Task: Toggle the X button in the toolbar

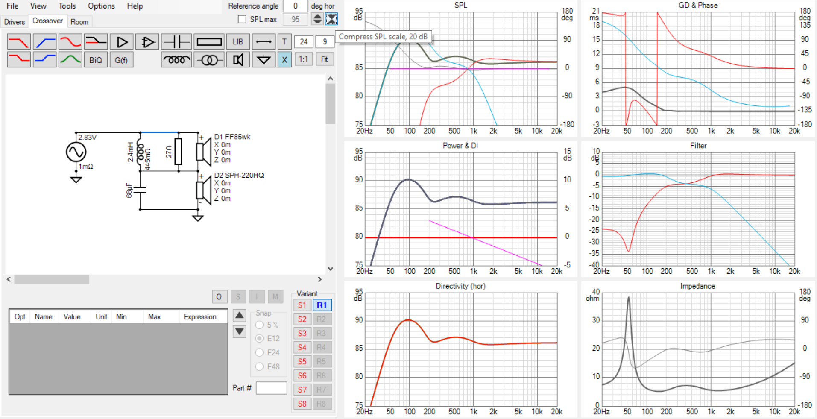Action: point(284,59)
